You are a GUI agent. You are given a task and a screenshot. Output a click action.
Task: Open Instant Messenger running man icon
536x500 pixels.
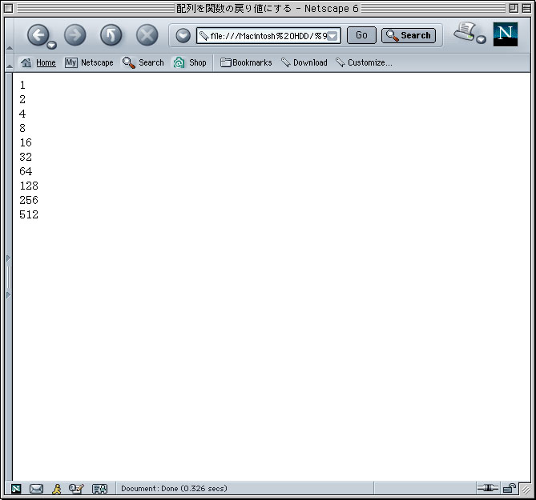[57, 489]
